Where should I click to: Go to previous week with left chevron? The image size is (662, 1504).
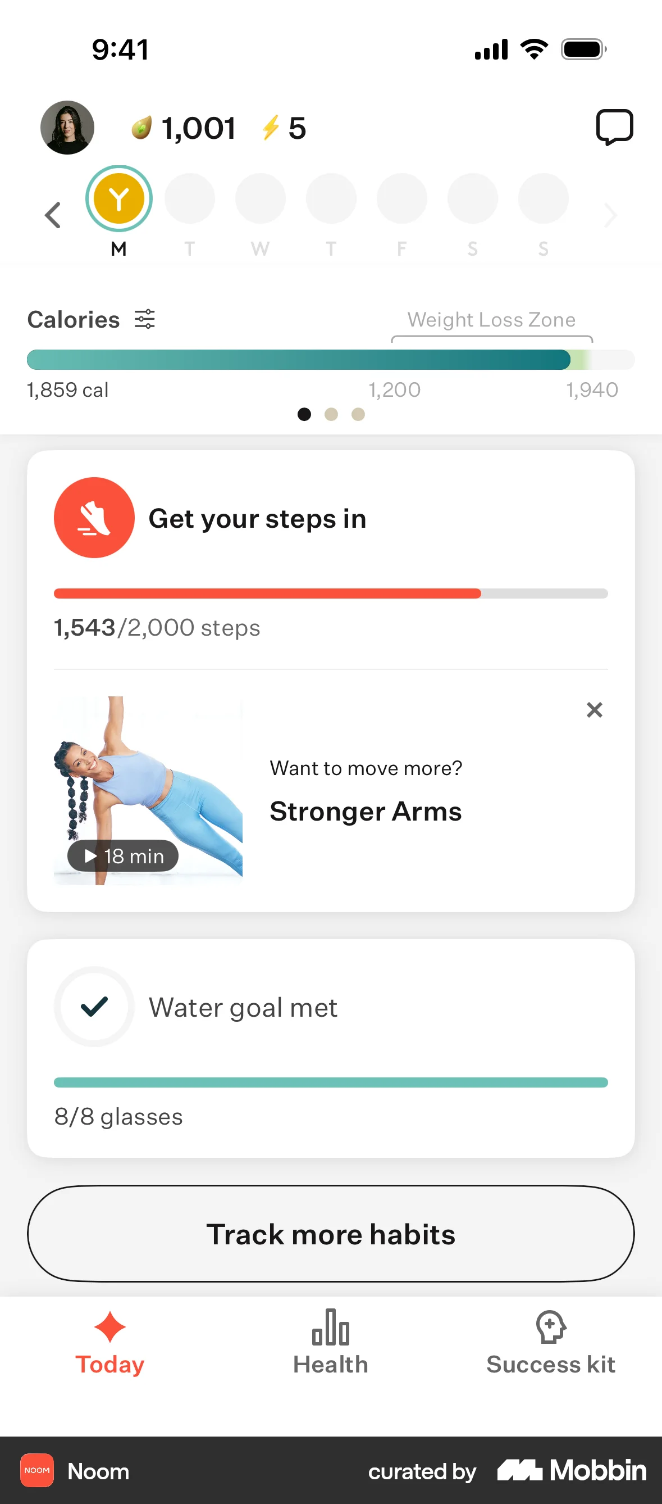coord(52,215)
